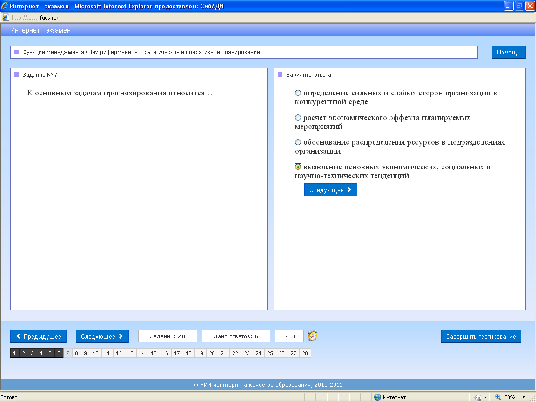This screenshot has width=536, height=402.
Task: Jump to question 14 in navigator
Action: click(142, 353)
